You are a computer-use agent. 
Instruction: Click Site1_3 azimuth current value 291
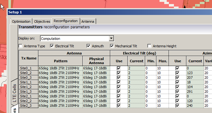point(195,92)
